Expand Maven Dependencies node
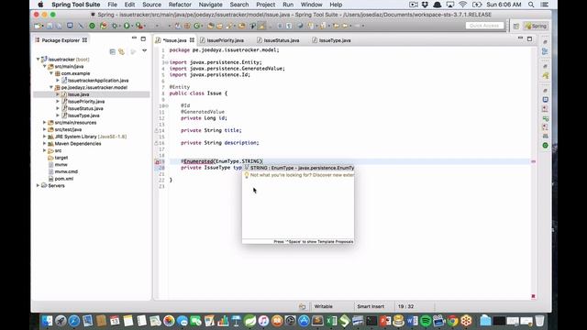This screenshot has width=587, height=330. click(x=45, y=144)
